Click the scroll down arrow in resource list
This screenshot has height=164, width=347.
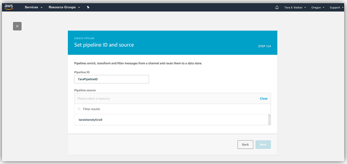pyautogui.click(x=269, y=123)
